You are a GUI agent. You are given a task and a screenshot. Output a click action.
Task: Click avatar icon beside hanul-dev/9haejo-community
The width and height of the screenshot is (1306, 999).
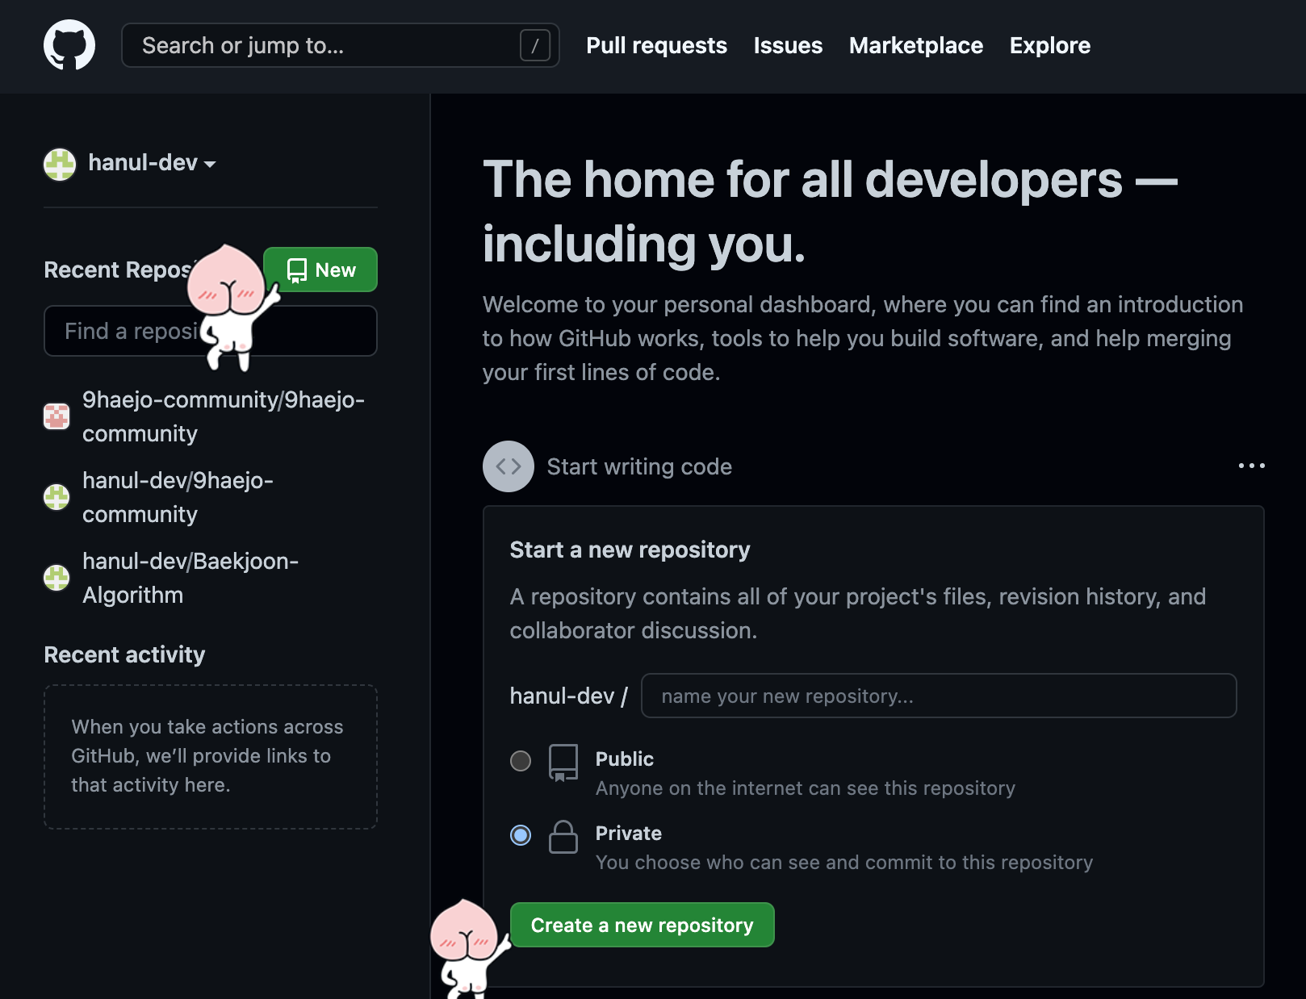[57, 497]
